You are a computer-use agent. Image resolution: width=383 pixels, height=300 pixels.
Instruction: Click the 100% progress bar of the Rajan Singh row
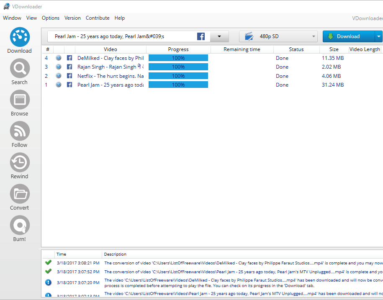pyautogui.click(x=178, y=67)
